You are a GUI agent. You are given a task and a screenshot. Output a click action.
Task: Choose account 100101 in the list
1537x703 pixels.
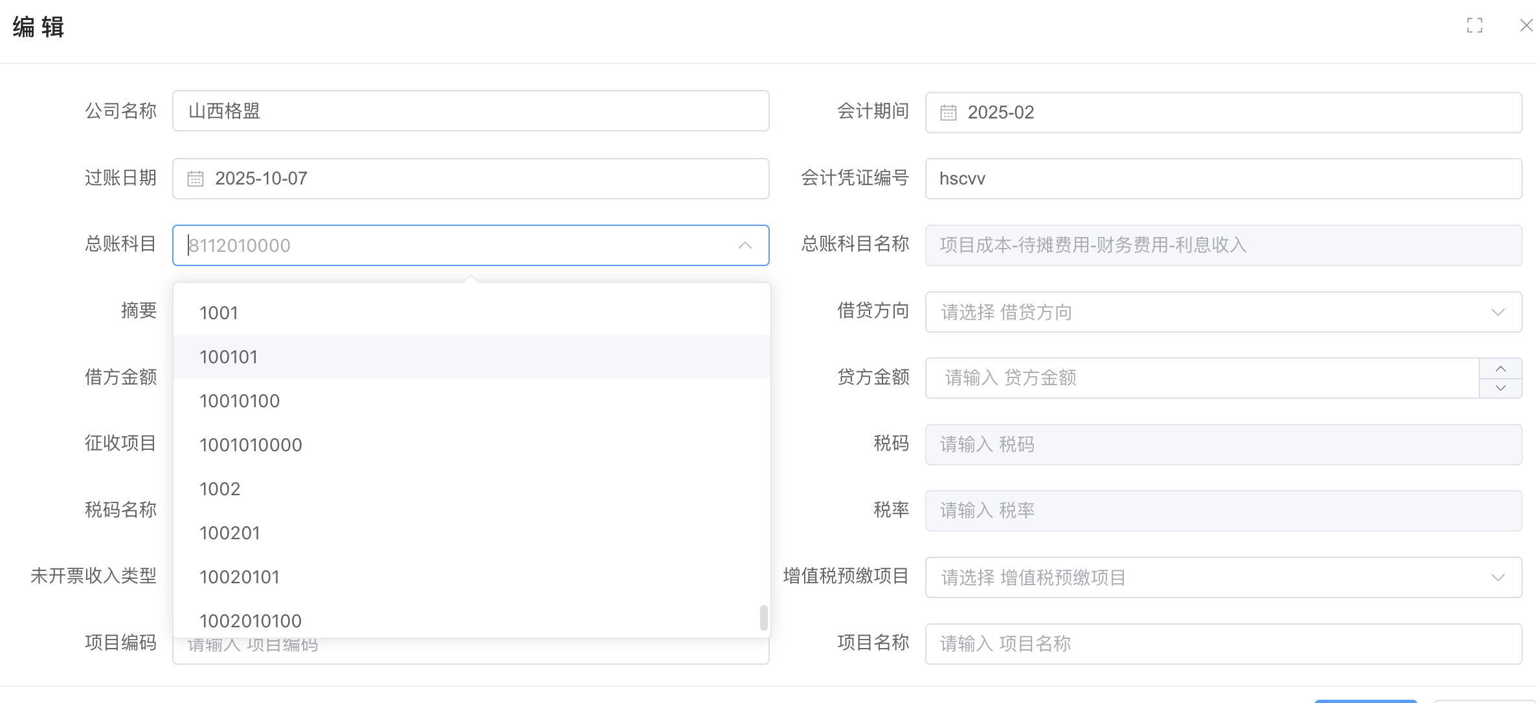click(229, 357)
